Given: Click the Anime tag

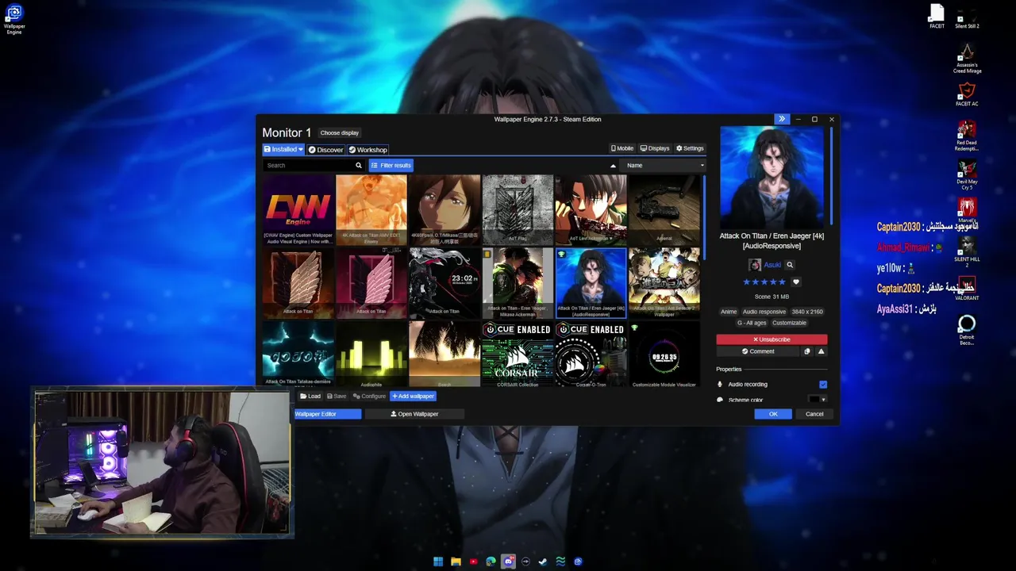Looking at the screenshot, I should pyautogui.click(x=728, y=312).
